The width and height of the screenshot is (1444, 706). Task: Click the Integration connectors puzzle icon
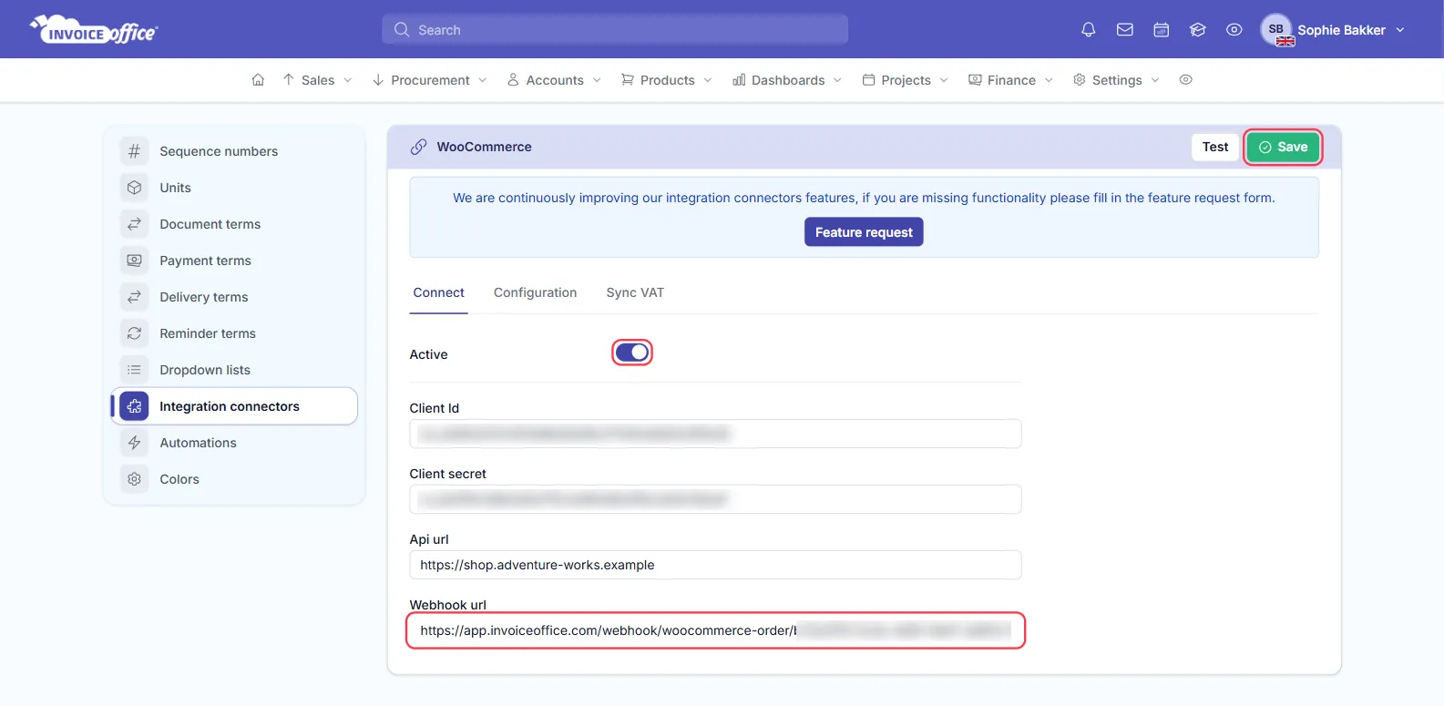point(134,406)
